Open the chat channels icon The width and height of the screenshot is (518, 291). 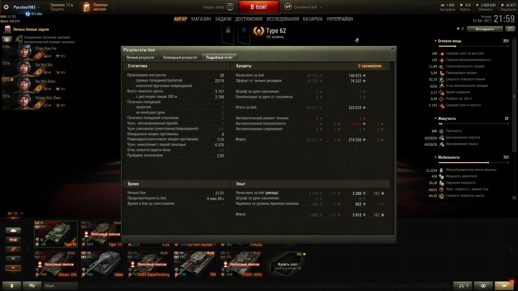pyautogui.click(x=32, y=285)
